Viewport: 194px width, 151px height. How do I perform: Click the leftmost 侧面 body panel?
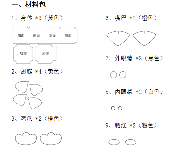click(x=21, y=35)
